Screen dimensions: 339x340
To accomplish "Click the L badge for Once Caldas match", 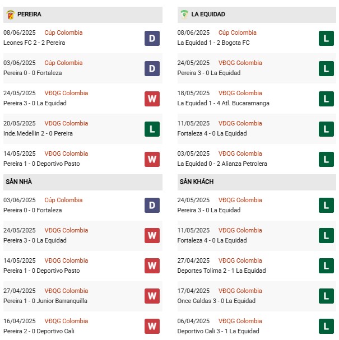I will (x=326, y=296).
